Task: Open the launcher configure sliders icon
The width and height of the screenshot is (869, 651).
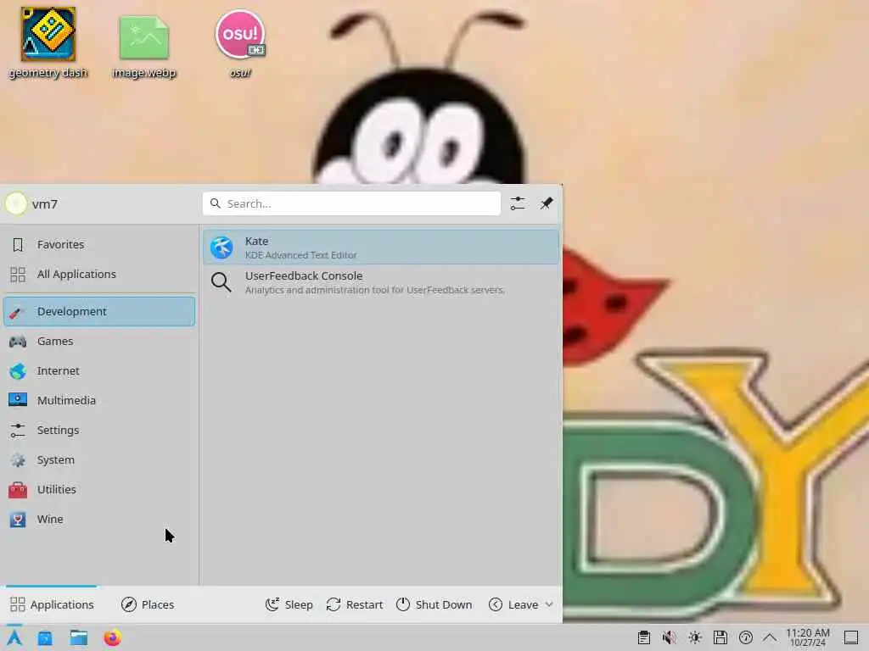Action: 518,203
